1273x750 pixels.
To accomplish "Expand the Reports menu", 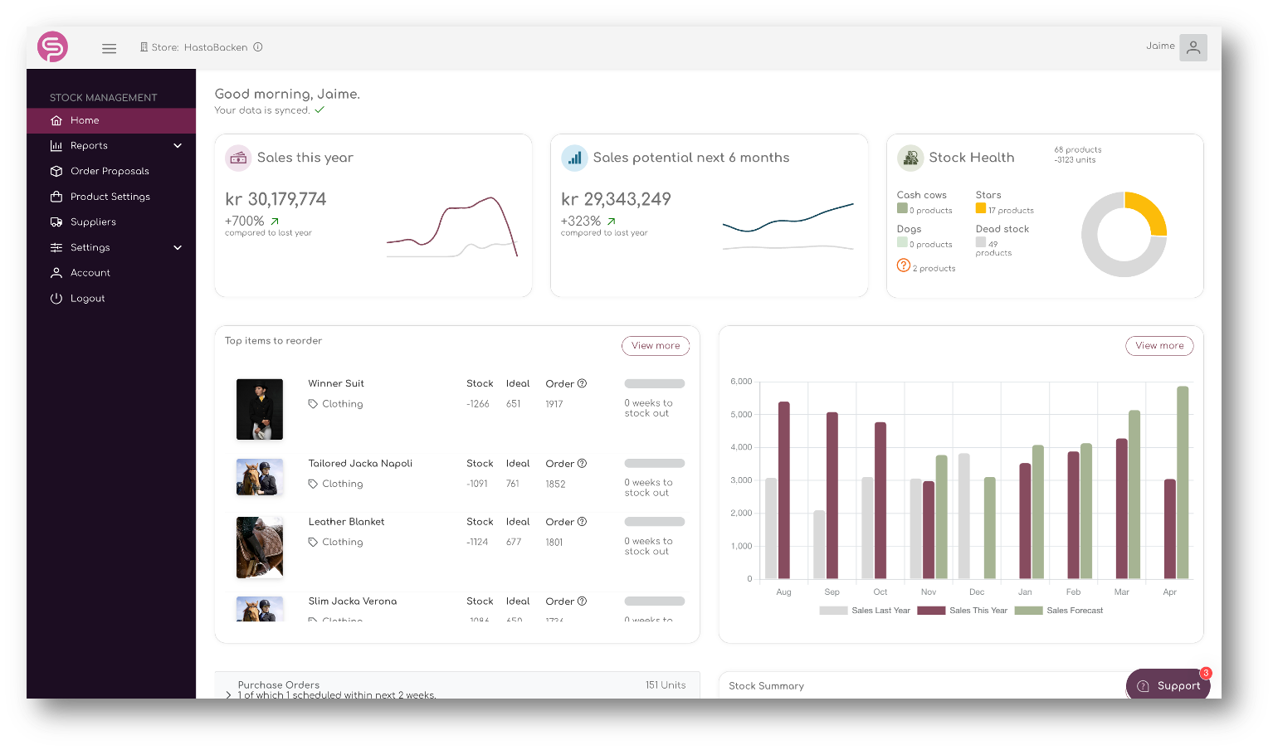I will 178,145.
